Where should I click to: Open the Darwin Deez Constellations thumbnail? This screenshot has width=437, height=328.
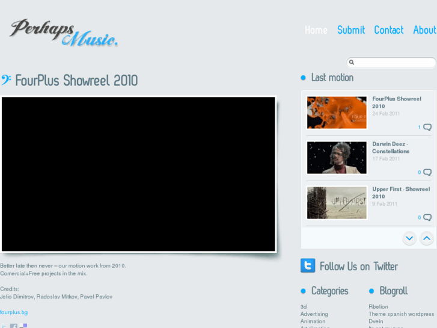(337, 158)
